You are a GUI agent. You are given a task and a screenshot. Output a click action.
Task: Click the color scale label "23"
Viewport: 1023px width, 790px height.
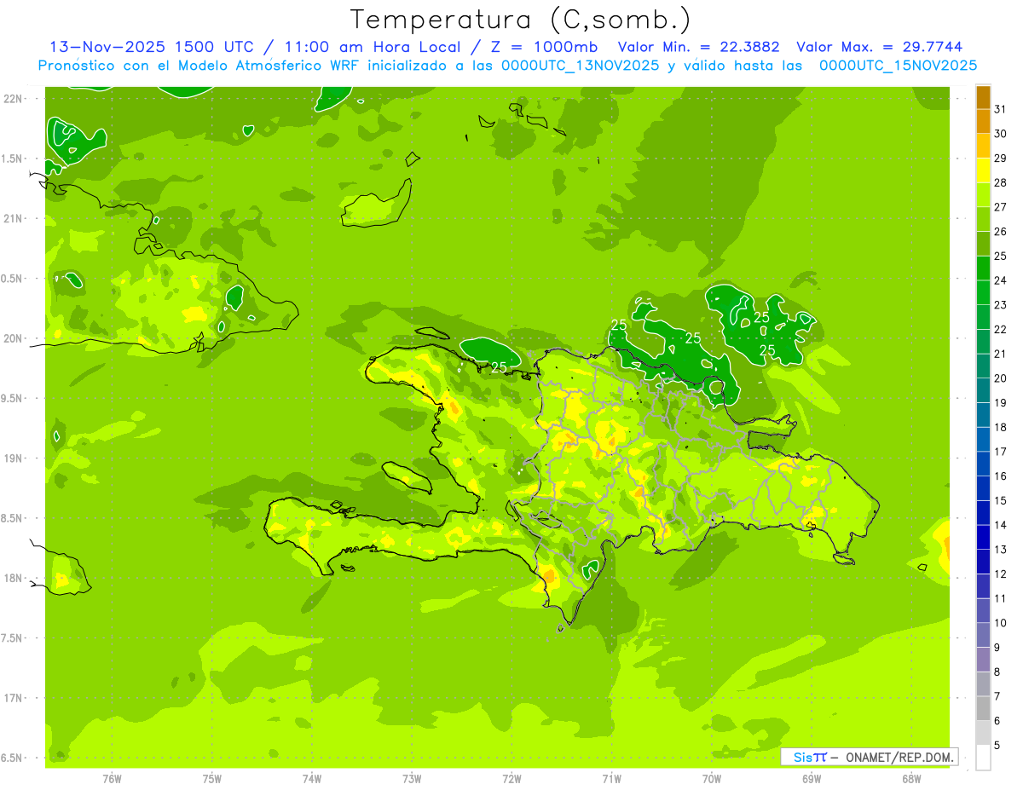[1000, 305]
